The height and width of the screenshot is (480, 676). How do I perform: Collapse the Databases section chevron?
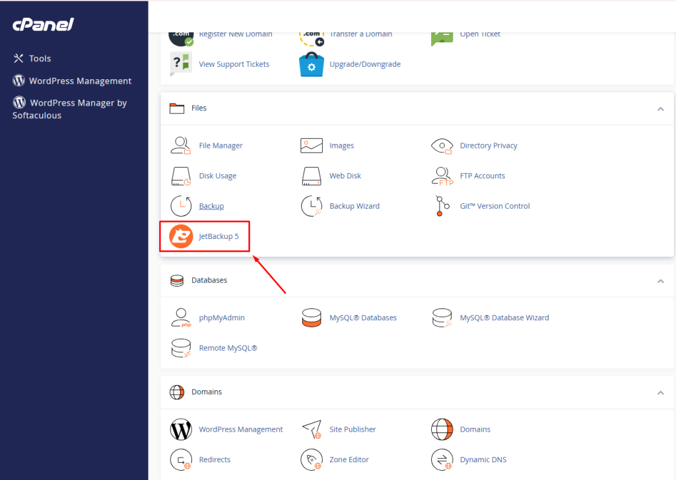660,281
